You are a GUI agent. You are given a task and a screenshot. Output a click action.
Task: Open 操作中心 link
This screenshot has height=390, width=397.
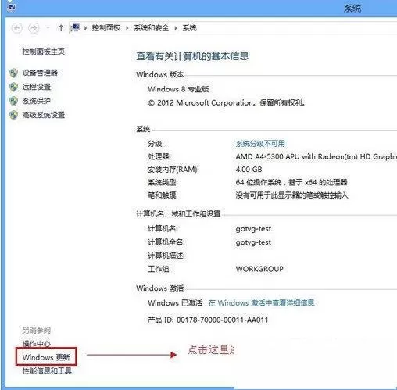click(x=37, y=344)
